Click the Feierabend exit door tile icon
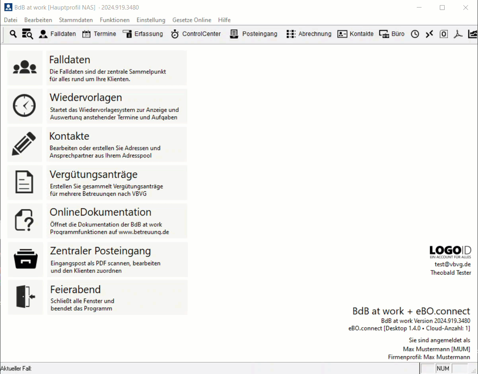478x374 pixels. tap(25, 297)
